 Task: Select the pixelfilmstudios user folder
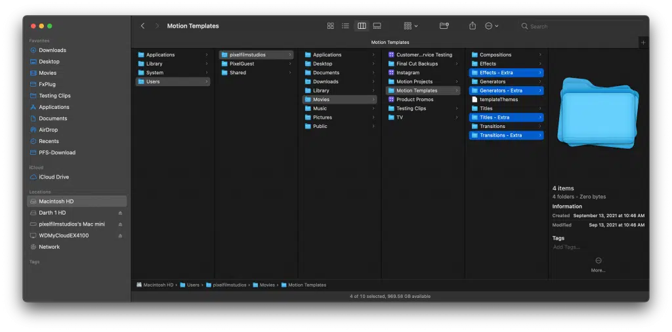pos(257,55)
